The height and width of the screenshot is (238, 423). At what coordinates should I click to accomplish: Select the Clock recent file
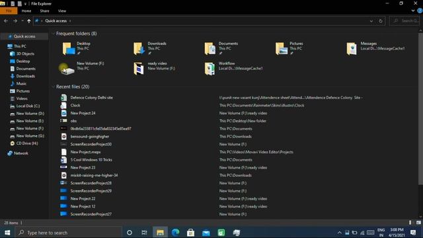[75, 105]
